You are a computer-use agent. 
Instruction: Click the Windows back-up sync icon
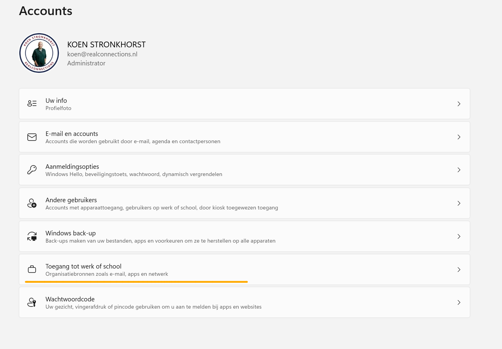click(x=32, y=236)
